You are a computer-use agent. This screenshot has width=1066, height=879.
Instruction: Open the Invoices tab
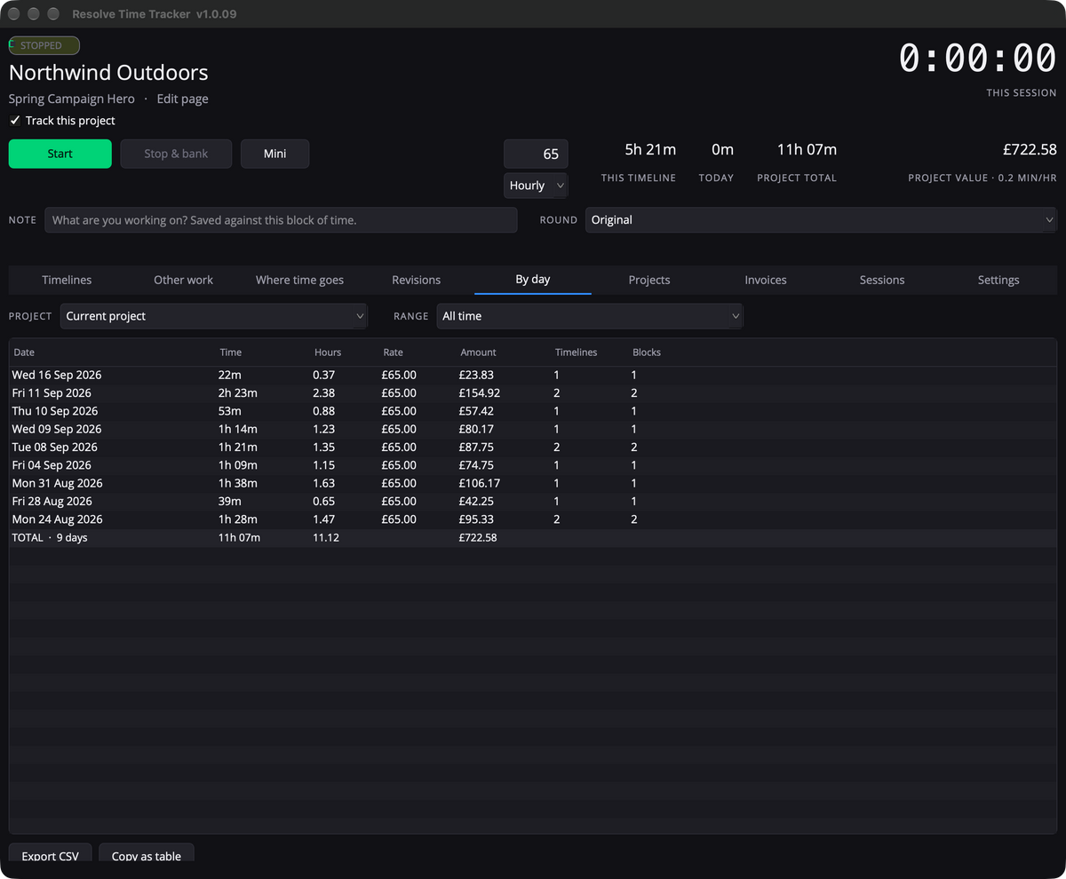[x=766, y=280]
